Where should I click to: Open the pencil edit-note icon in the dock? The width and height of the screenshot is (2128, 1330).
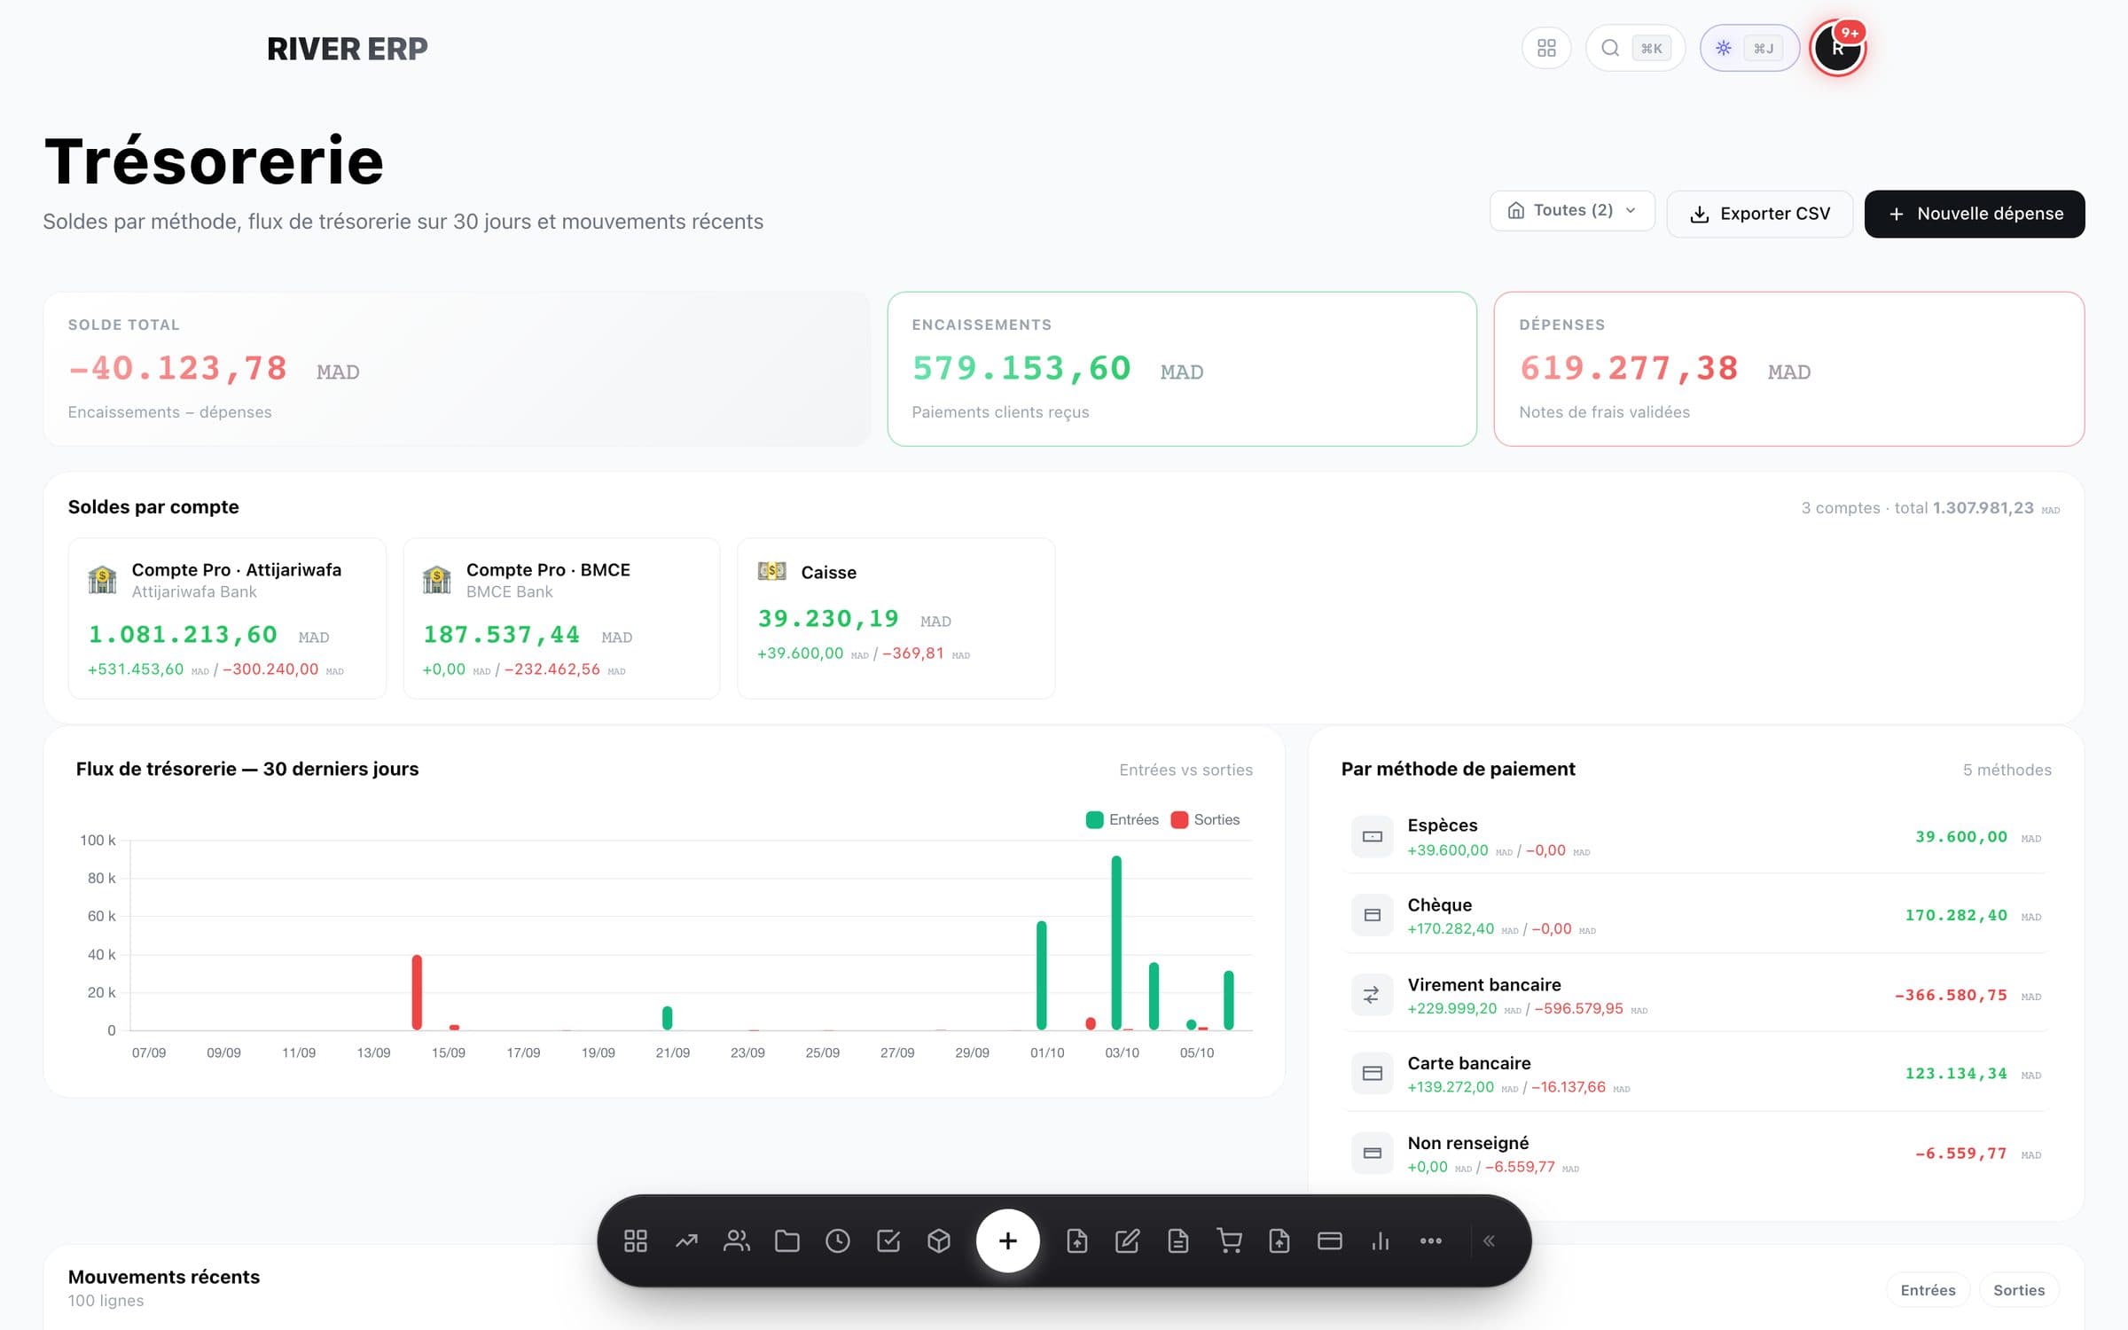pos(1127,1240)
